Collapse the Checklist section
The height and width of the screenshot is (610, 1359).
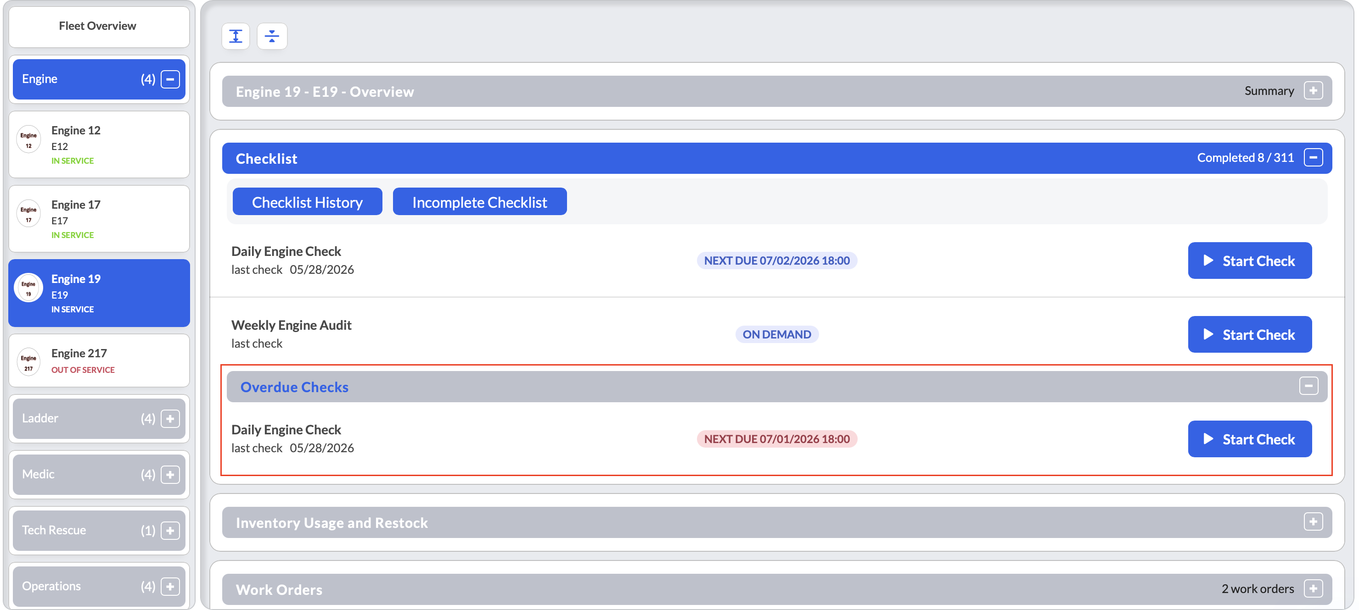[1313, 158]
